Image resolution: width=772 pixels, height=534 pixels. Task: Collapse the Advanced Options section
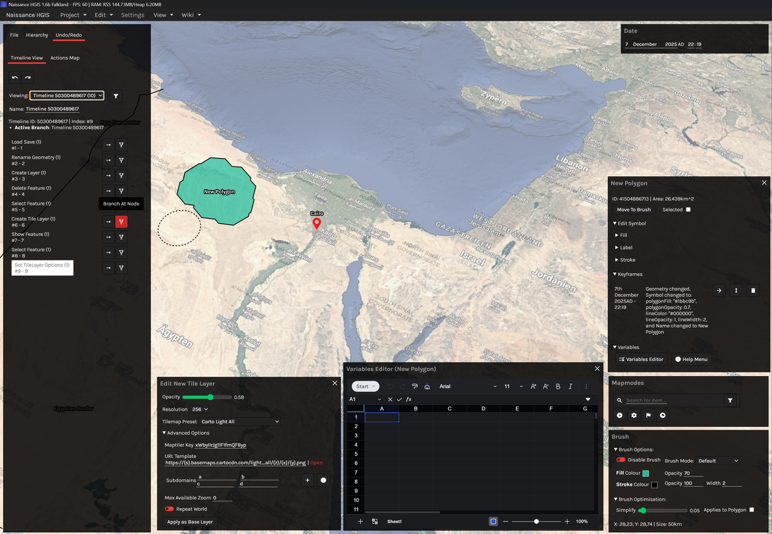click(x=186, y=433)
